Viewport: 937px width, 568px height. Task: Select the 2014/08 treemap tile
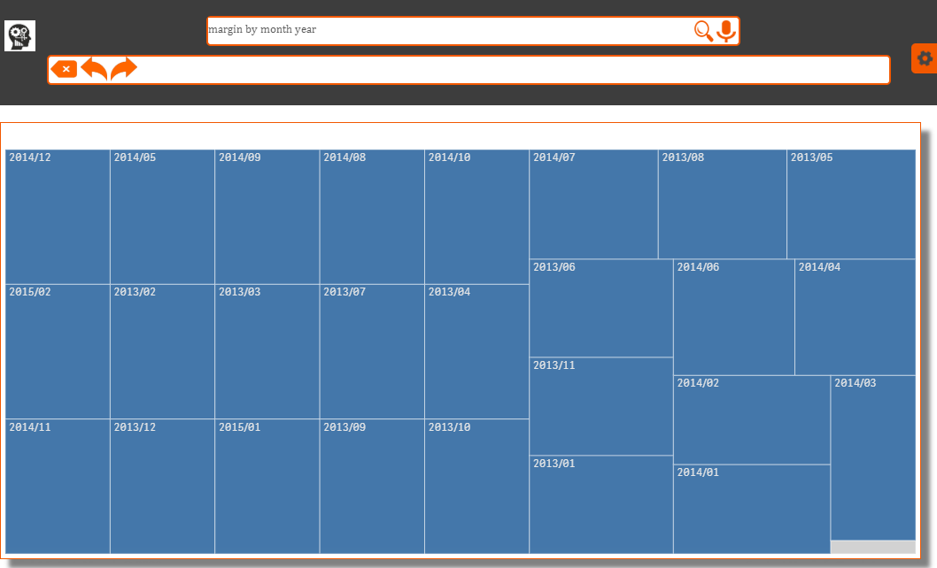click(x=372, y=217)
